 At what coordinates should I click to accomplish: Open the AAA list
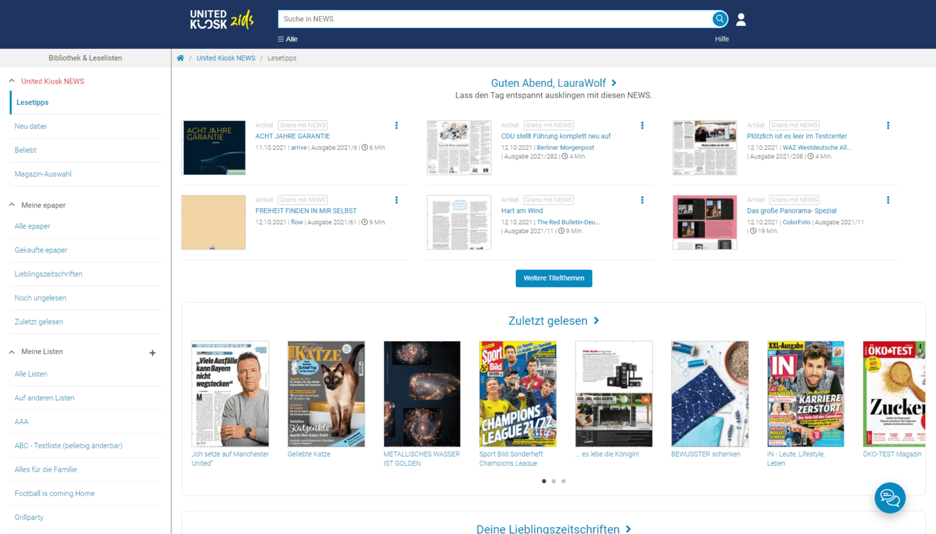click(21, 422)
